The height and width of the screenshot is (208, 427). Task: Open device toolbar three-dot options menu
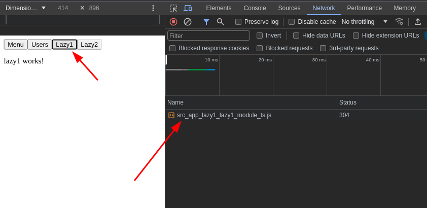coord(153,8)
